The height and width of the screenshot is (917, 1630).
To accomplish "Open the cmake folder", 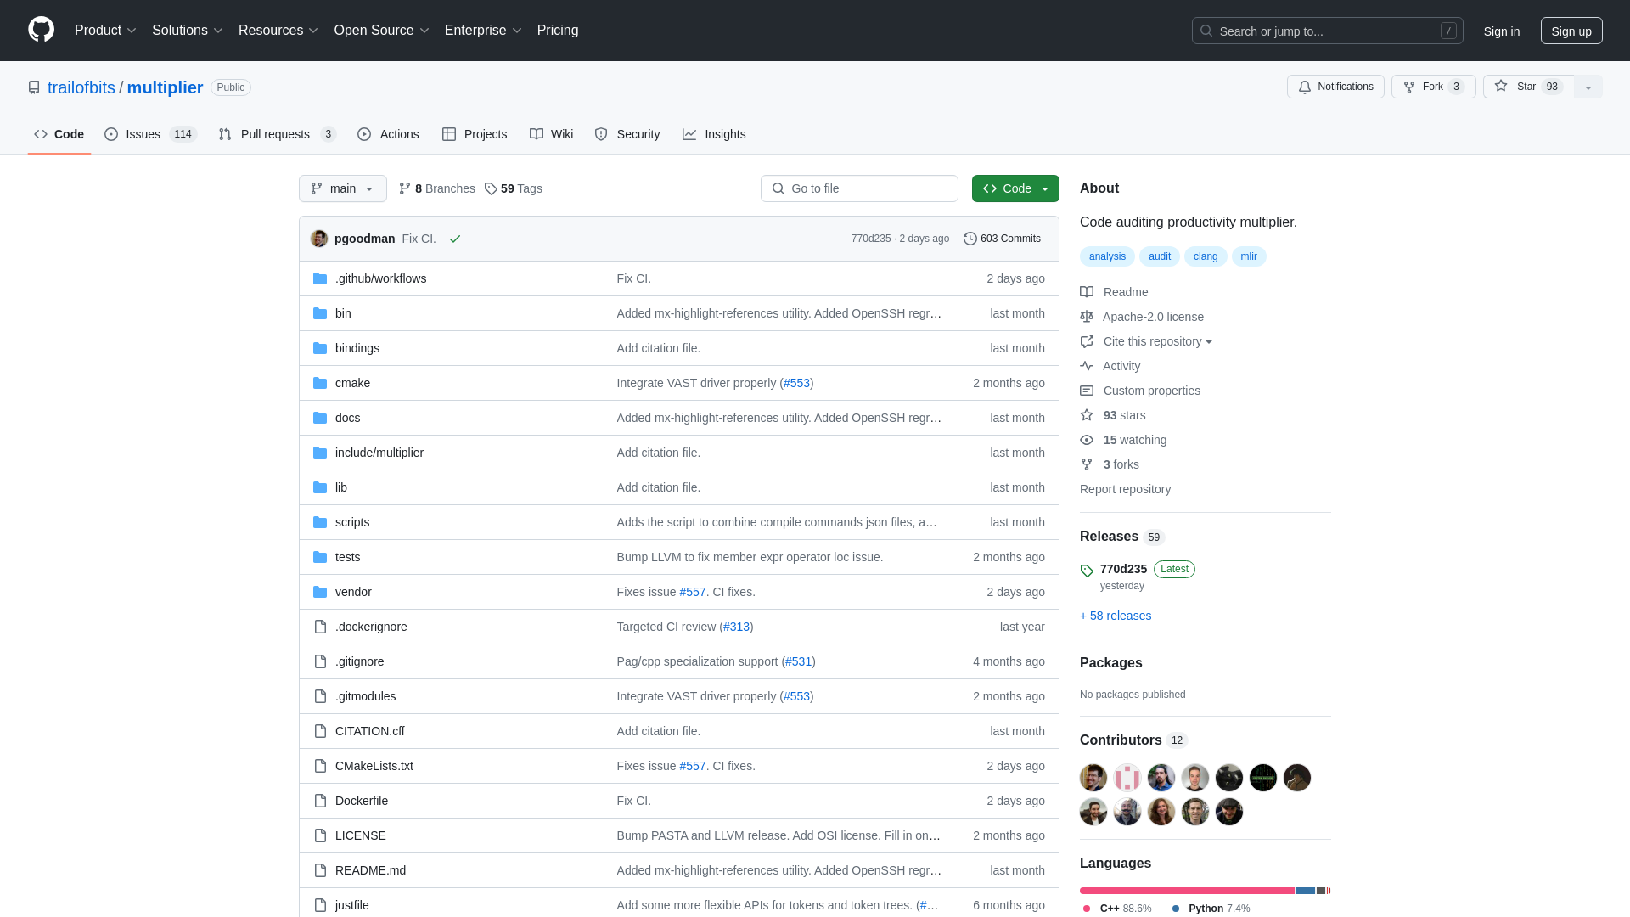I will [x=351, y=382].
